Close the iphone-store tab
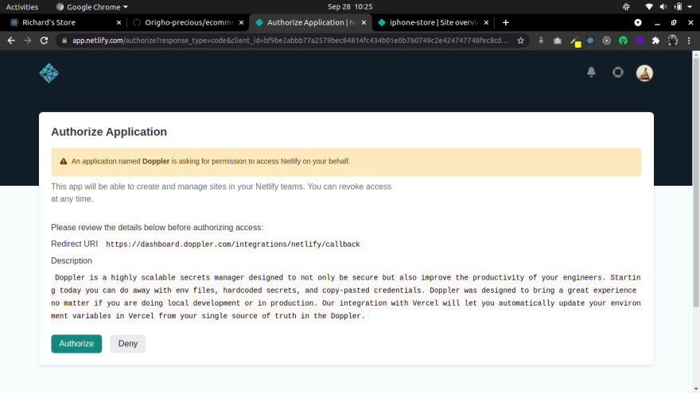Image resolution: width=700 pixels, height=393 pixels. click(486, 22)
